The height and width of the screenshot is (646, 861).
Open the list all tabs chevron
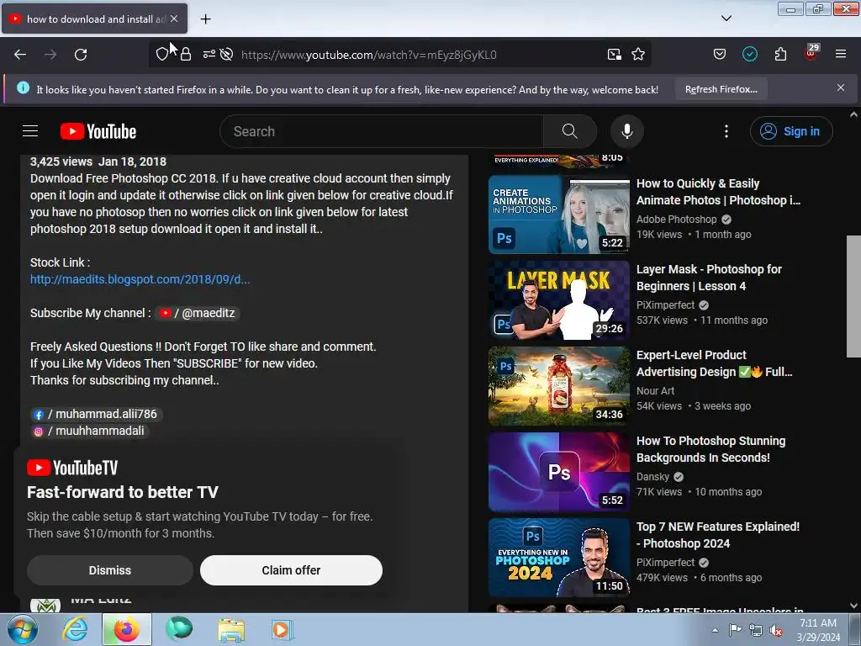point(726,19)
